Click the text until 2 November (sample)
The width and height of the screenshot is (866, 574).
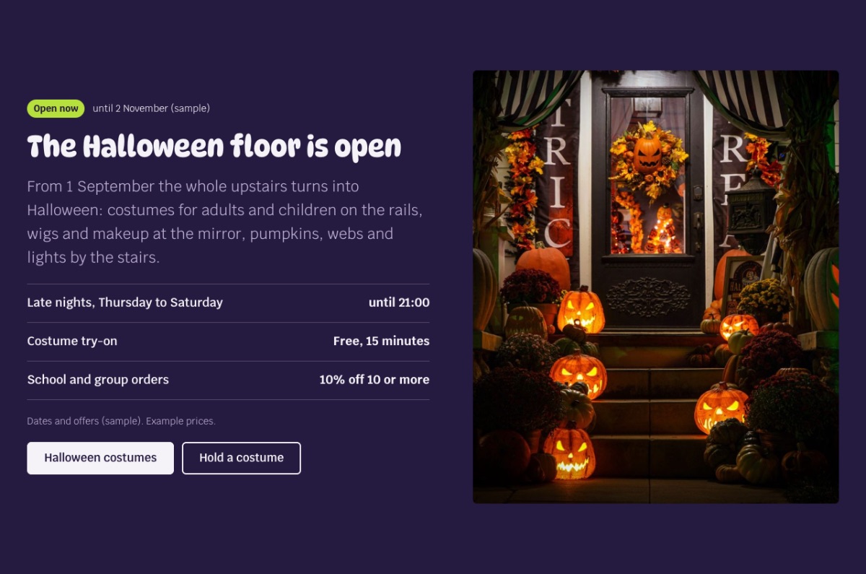click(151, 108)
